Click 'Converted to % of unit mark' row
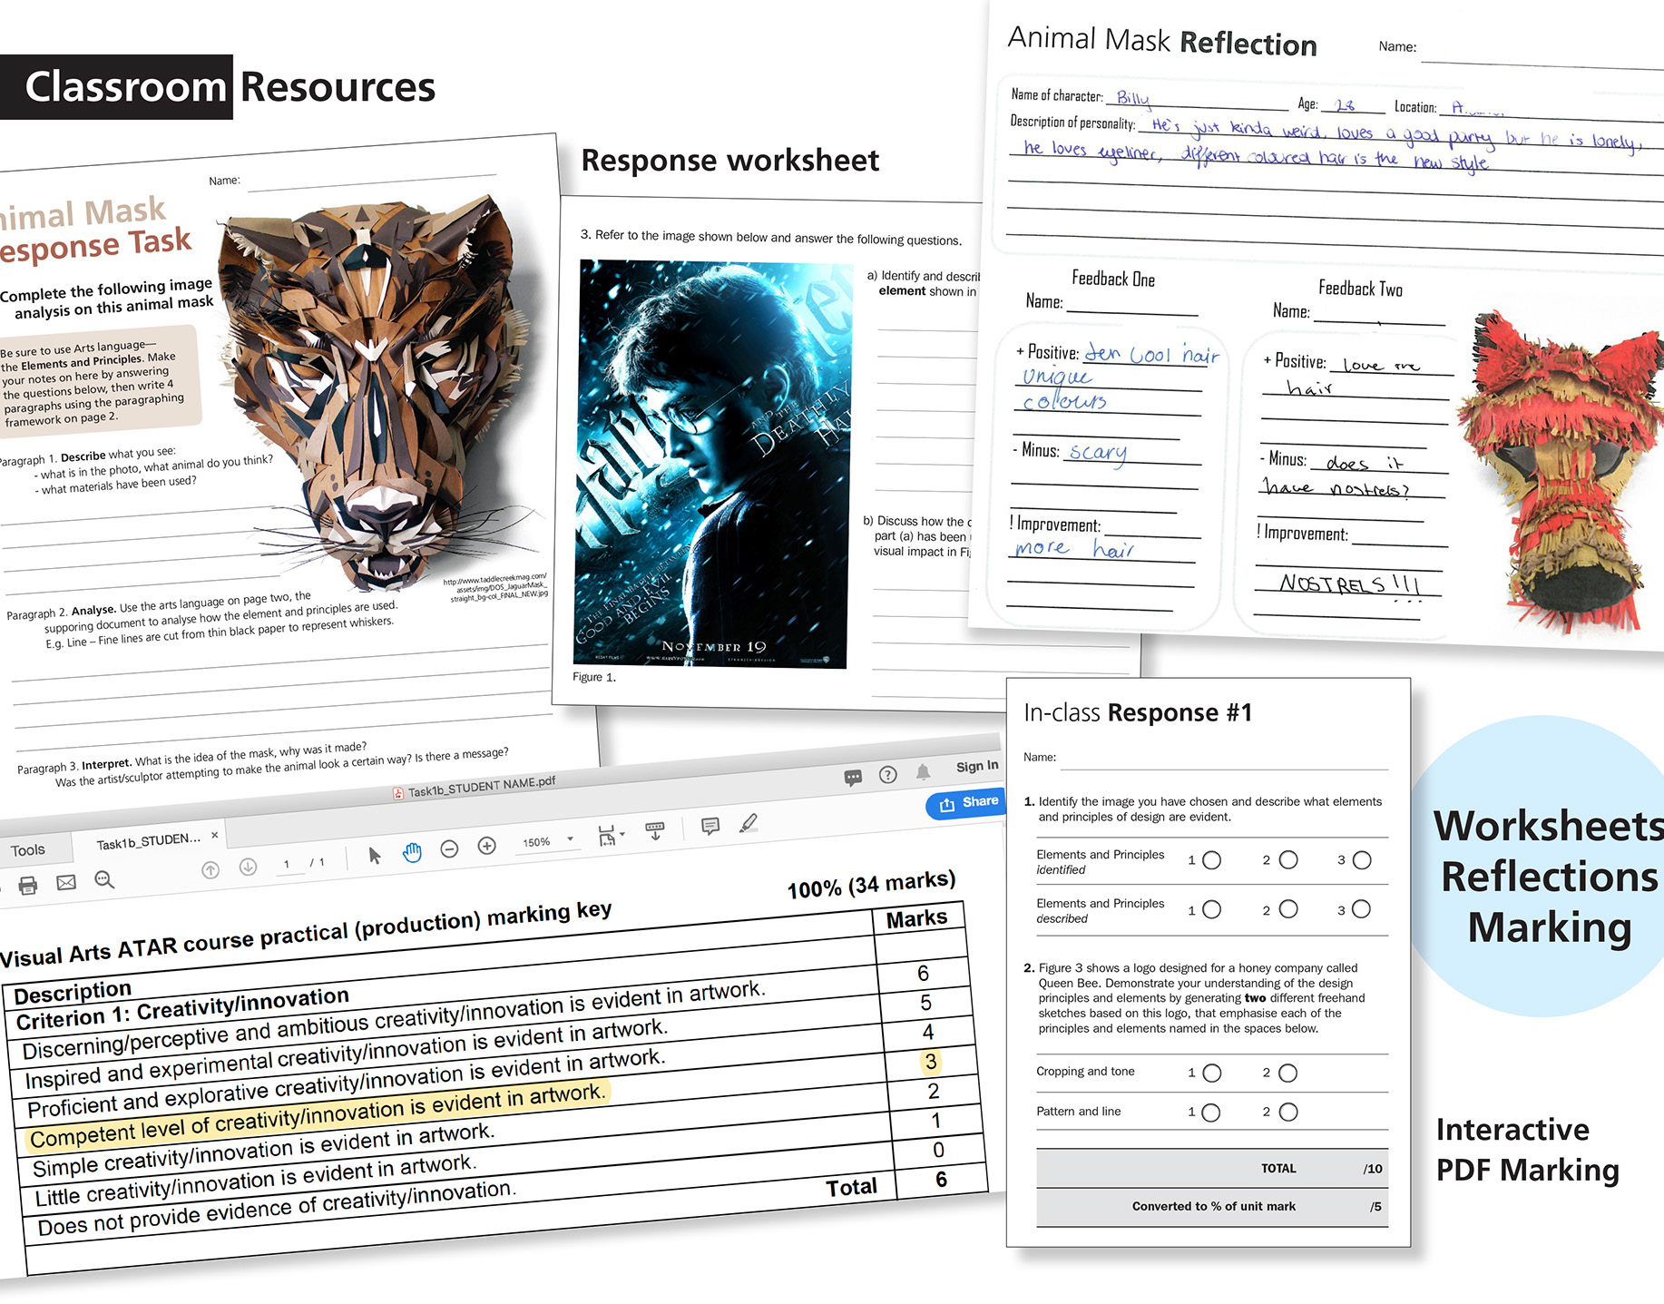 [x=1212, y=1207]
